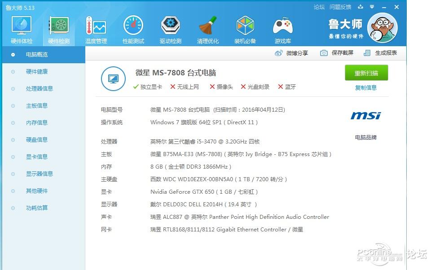Click the 无线上网 feature indicator
The width and height of the screenshot is (431, 270).
185,87
